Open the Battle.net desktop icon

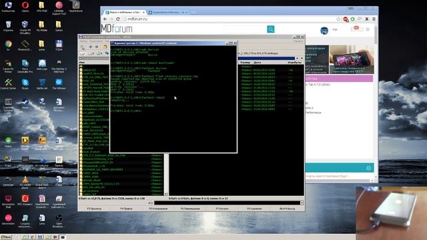click(x=42, y=83)
